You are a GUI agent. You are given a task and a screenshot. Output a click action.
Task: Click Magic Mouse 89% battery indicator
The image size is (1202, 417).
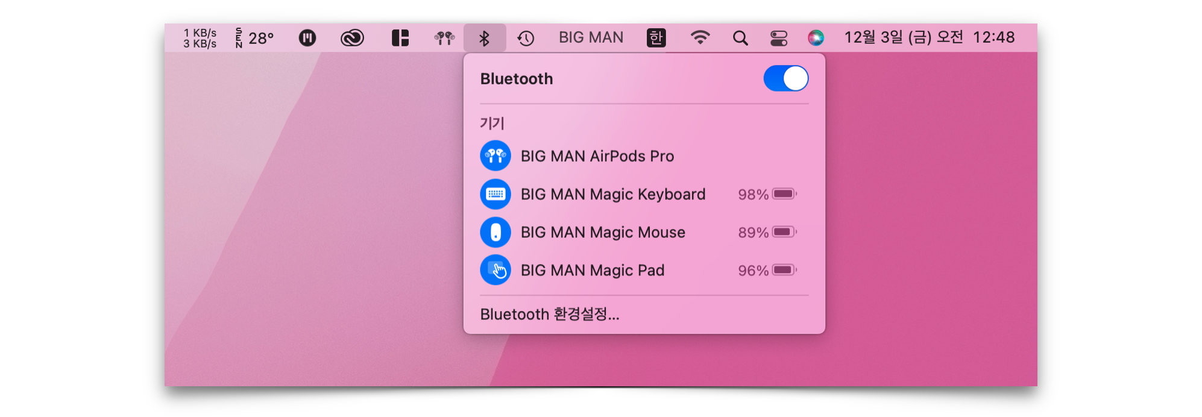pos(767,232)
